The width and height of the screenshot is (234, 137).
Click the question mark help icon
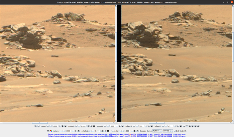pyautogui.click(x=187, y=126)
